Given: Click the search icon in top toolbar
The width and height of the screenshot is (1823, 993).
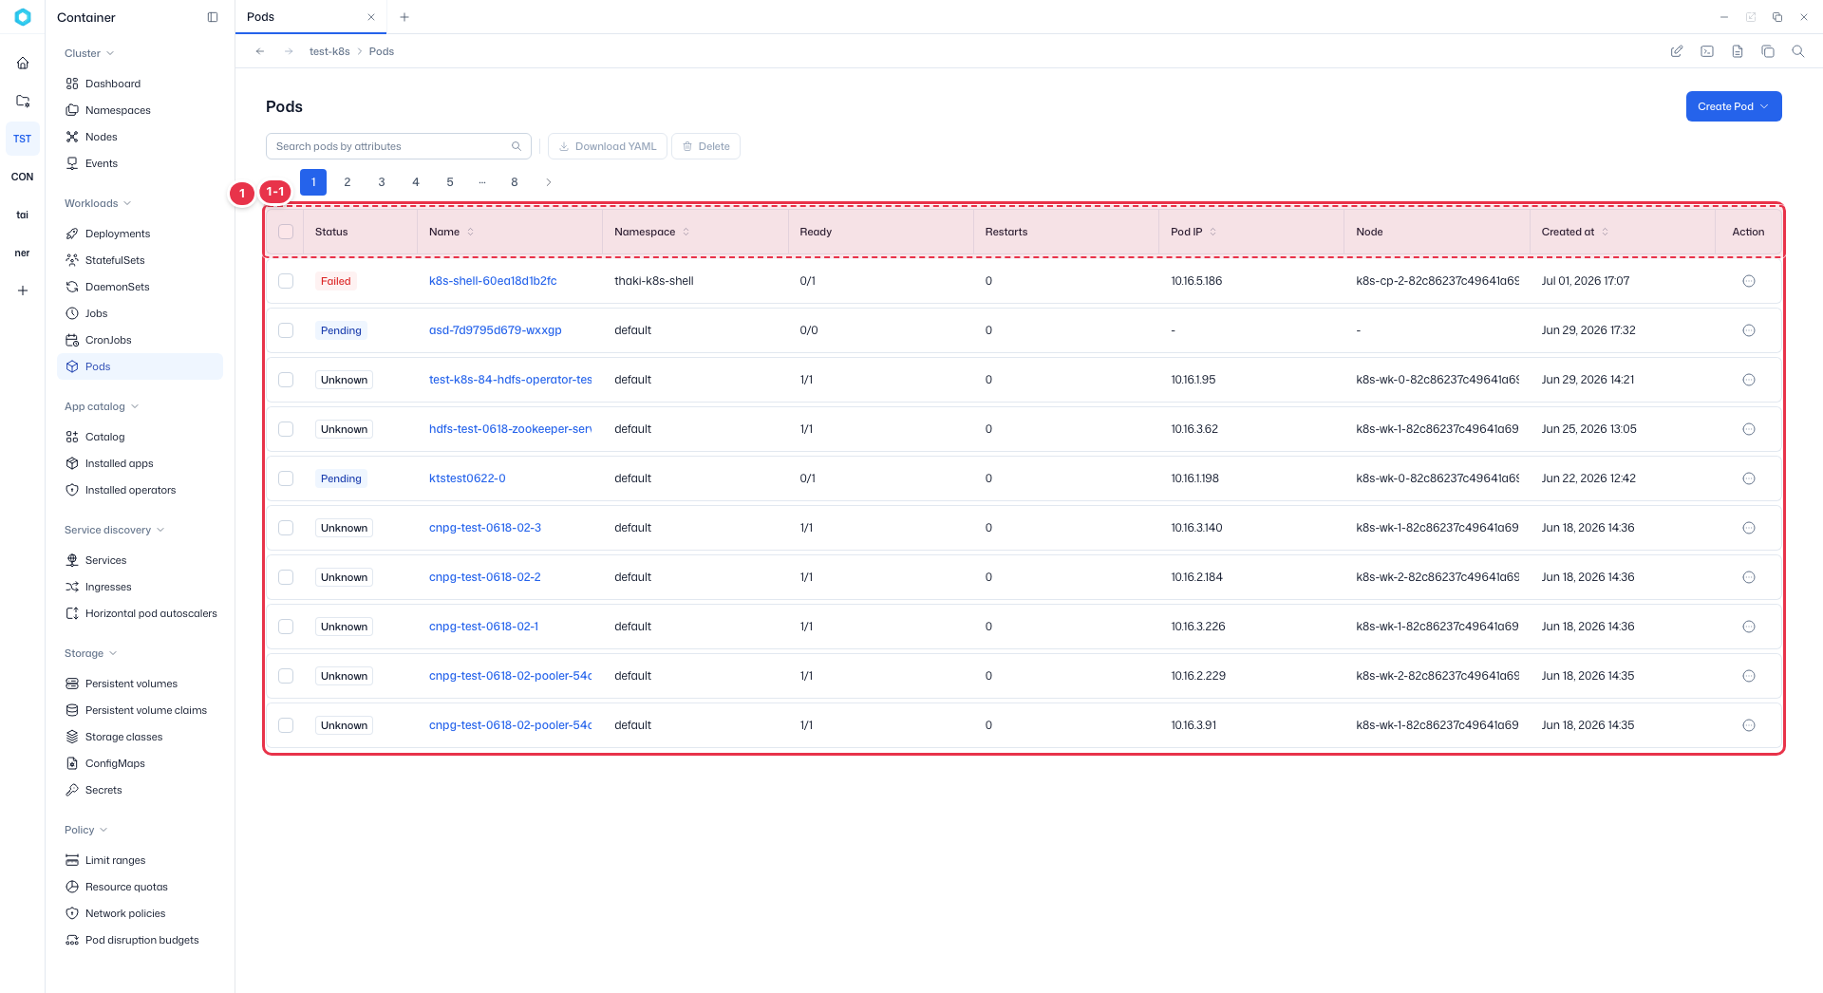Looking at the screenshot, I should click(x=1798, y=51).
